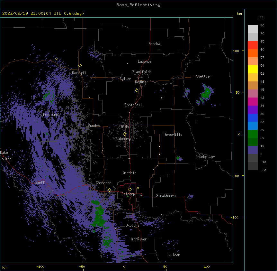Click the Okotoks label
This screenshot has width=277, height=271.
coord(132,225)
